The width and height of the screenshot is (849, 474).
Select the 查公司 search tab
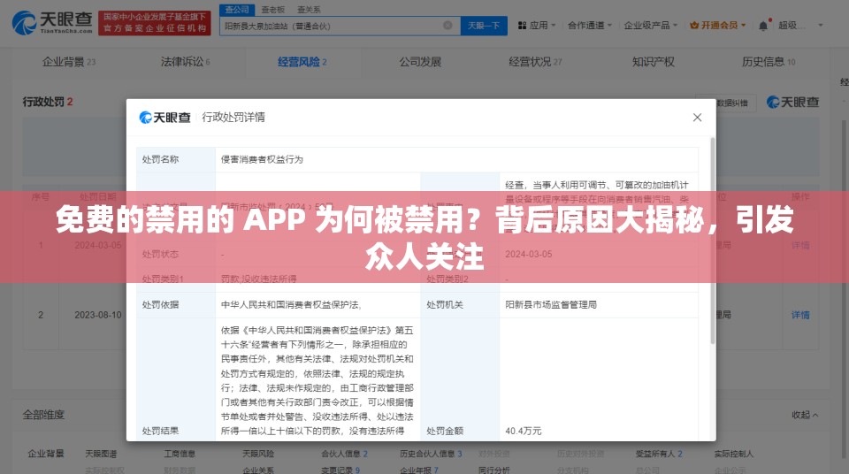pyautogui.click(x=237, y=9)
